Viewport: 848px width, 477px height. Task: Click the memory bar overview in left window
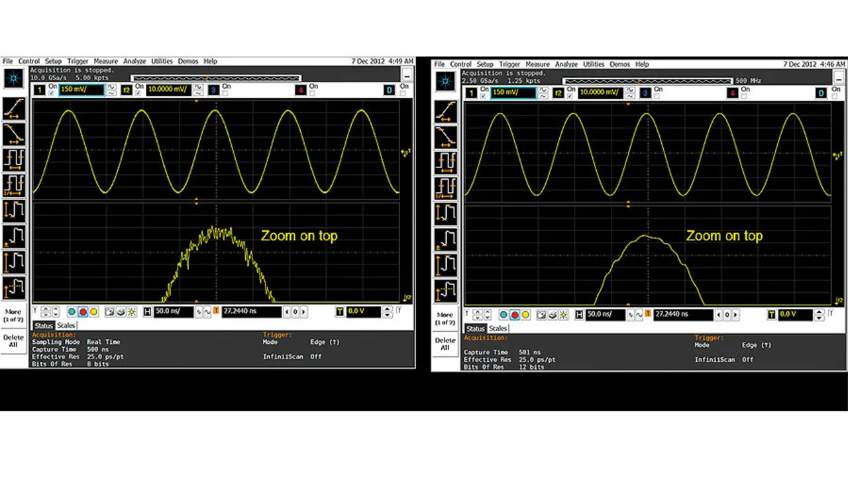tap(216, 78)
